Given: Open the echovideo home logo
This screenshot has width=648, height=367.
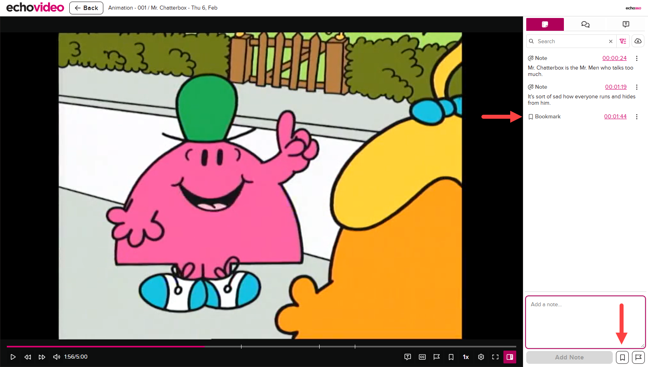Looking at the screenshot, I should (35, 8).
